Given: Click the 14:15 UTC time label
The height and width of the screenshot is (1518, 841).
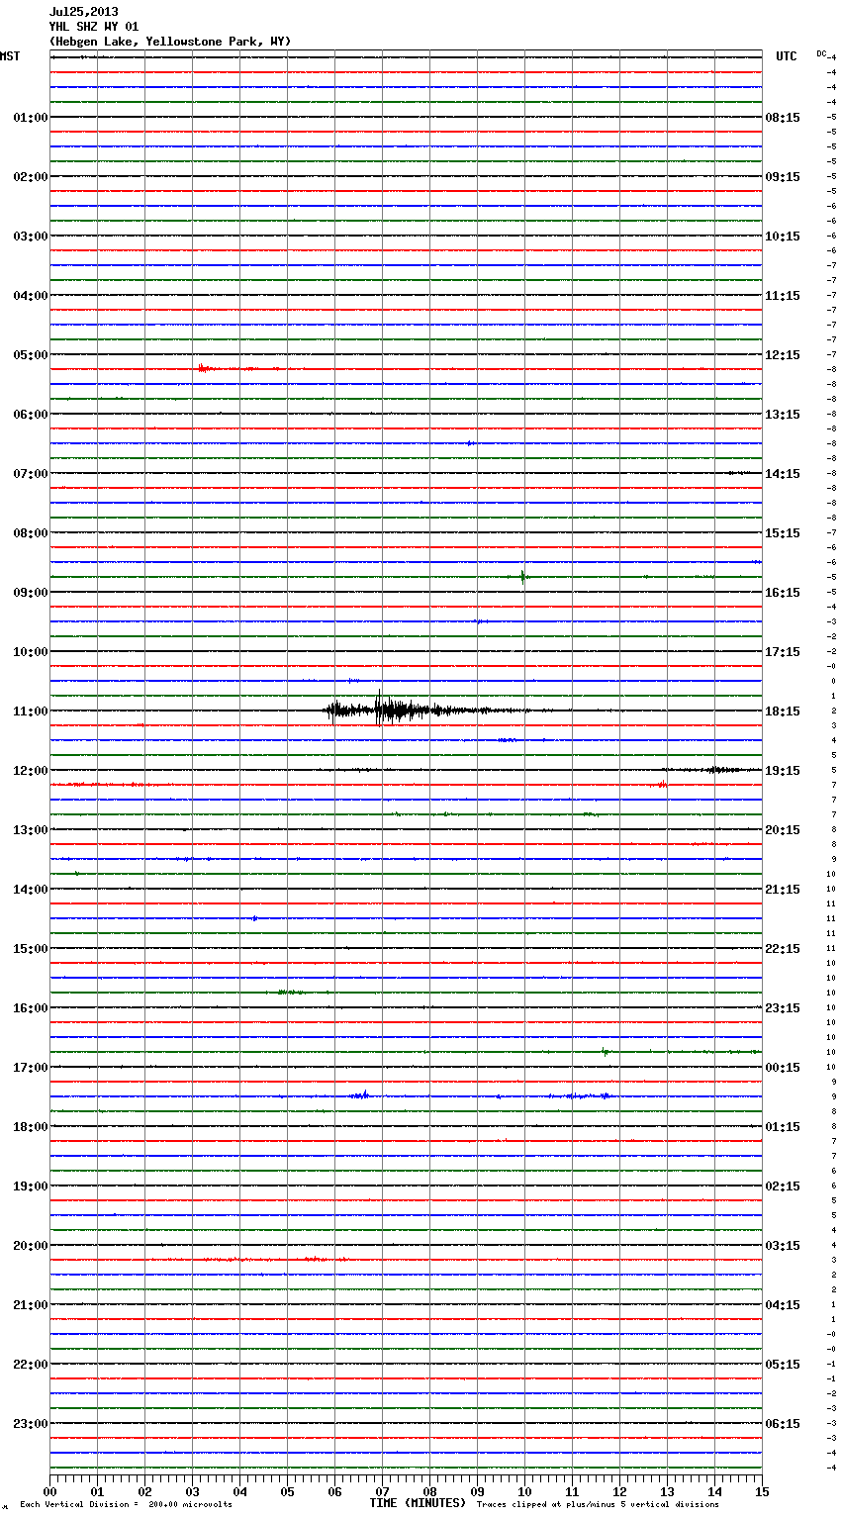Looking at the screenshot, I should pos(783,474).
